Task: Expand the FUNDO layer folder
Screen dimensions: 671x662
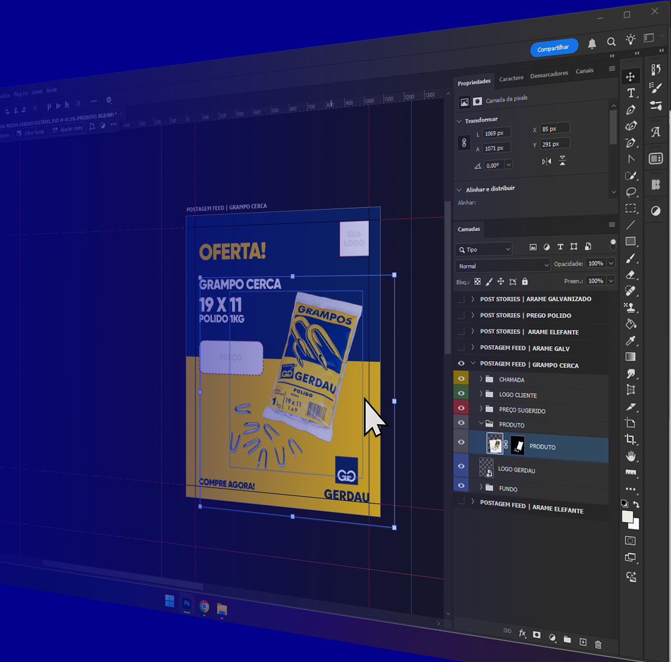Action: [x=481, y=488]
